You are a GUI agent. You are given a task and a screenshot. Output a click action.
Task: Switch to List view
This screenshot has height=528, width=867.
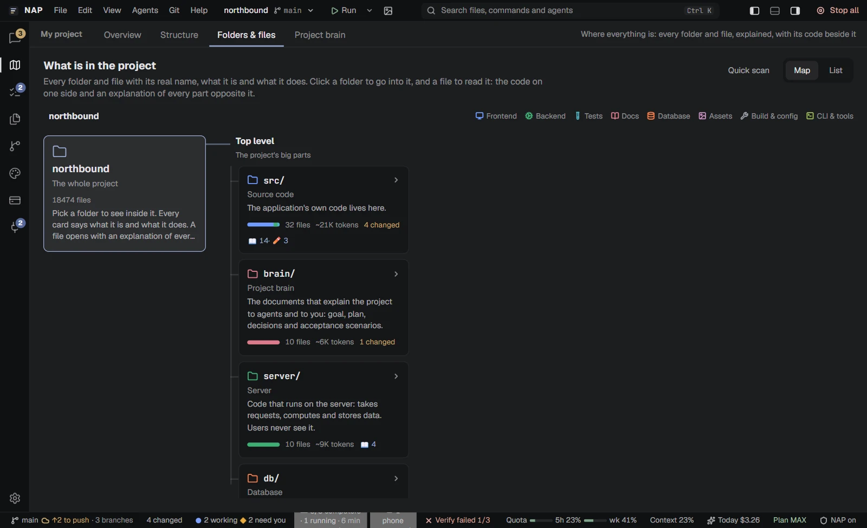836,70
